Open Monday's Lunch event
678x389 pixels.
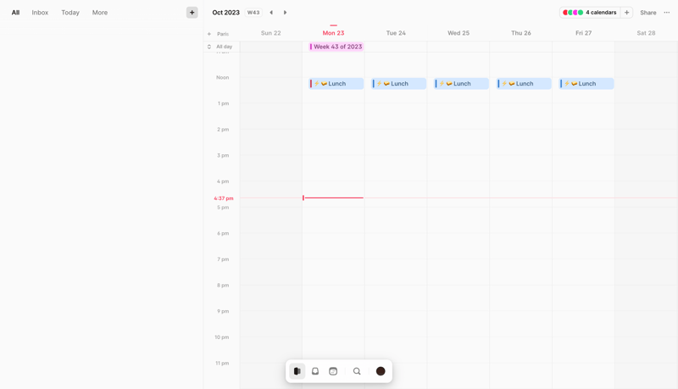(x=336, y=83)
